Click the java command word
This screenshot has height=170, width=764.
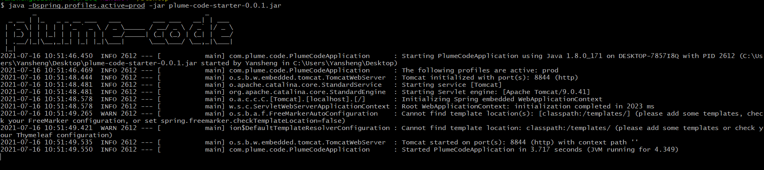click(x=16, y=6)
